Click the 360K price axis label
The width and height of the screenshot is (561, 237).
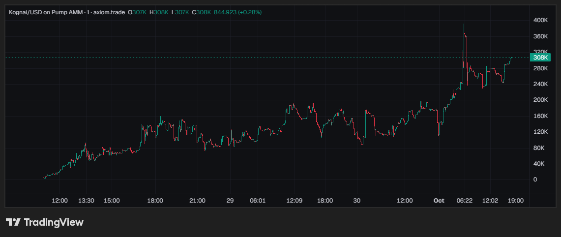(x=541, y=36)
